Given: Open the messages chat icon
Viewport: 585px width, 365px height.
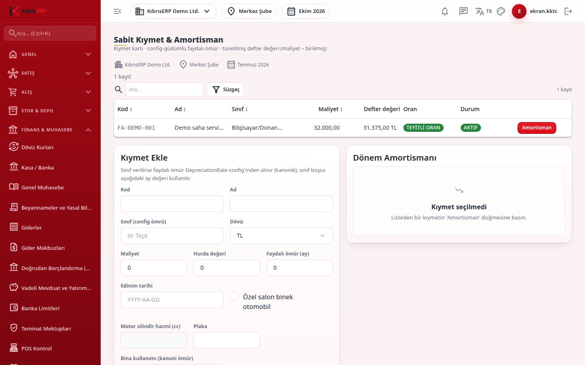Looking at the screenshot, I should point(464,11).
